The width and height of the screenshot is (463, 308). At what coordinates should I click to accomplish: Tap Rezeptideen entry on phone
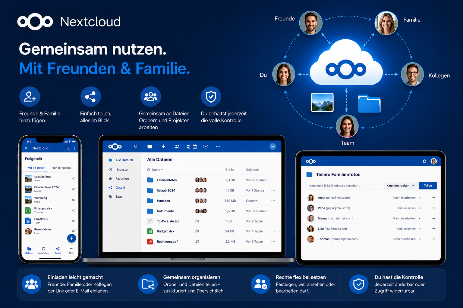tap(50, 231)
